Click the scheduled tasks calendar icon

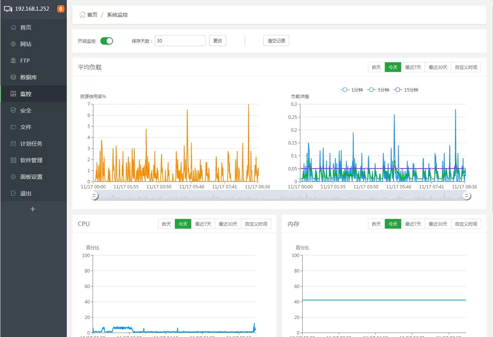coord(13,144)
